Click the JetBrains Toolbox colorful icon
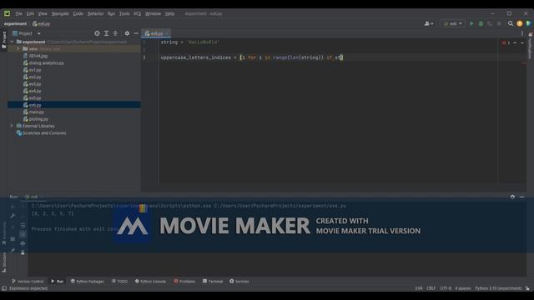 point(528,23)
